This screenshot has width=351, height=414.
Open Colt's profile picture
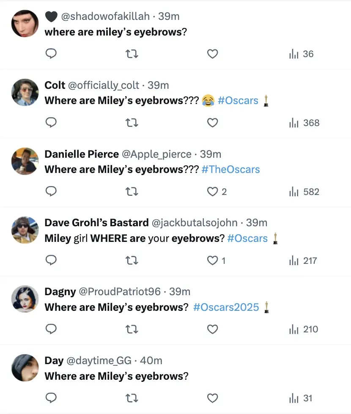pyautogui.click(x=25, y=92)
